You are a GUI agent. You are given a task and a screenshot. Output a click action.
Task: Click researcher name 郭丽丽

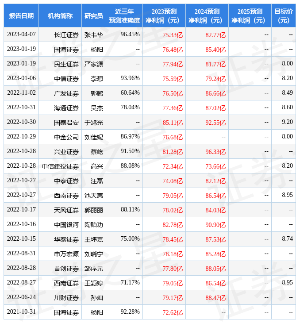coord(94,210)
